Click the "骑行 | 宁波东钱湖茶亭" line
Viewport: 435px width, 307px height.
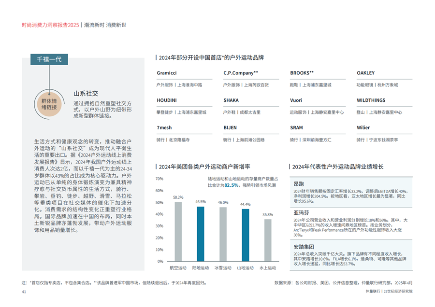coord(377,140)
